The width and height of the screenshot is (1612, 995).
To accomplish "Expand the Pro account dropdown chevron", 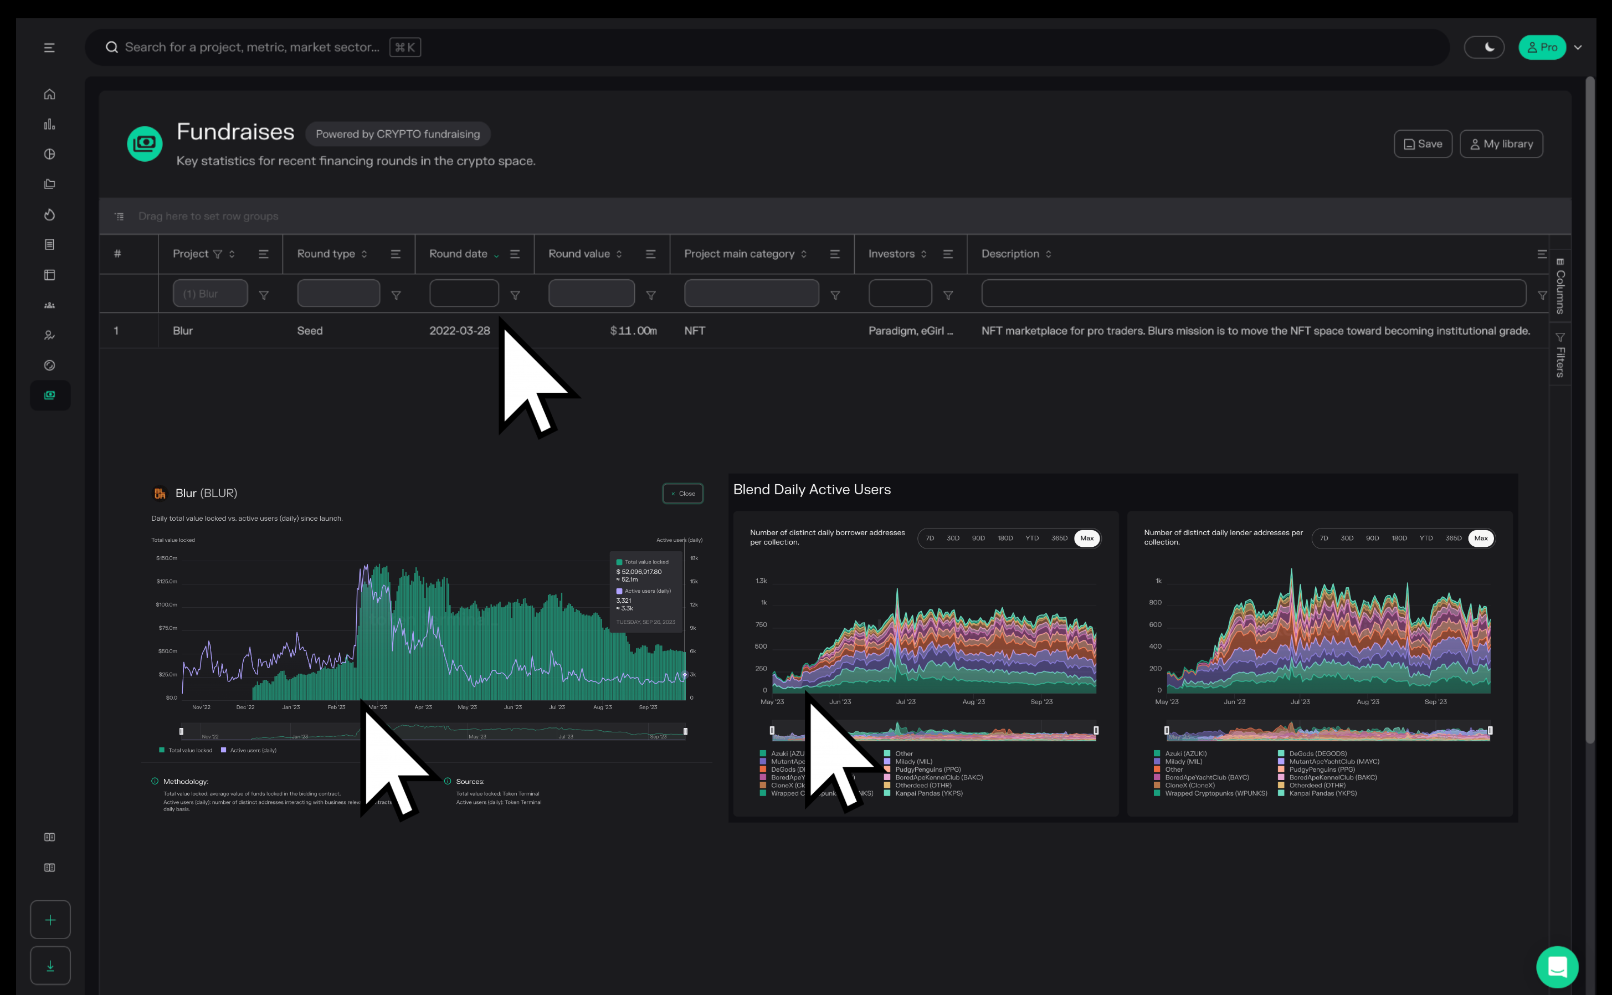I will [x=1578, y=48].
